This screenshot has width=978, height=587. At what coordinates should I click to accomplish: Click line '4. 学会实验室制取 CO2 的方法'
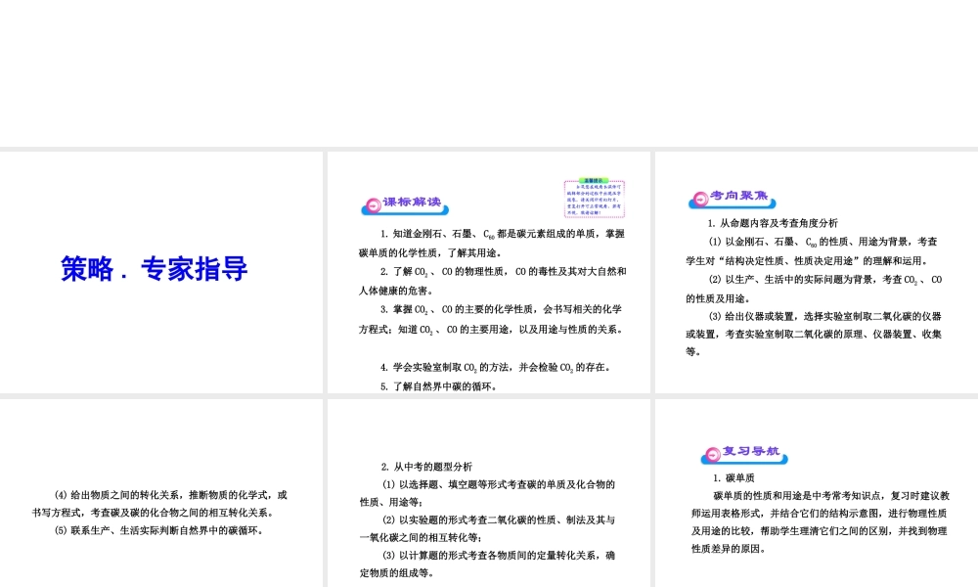point(495,368)
